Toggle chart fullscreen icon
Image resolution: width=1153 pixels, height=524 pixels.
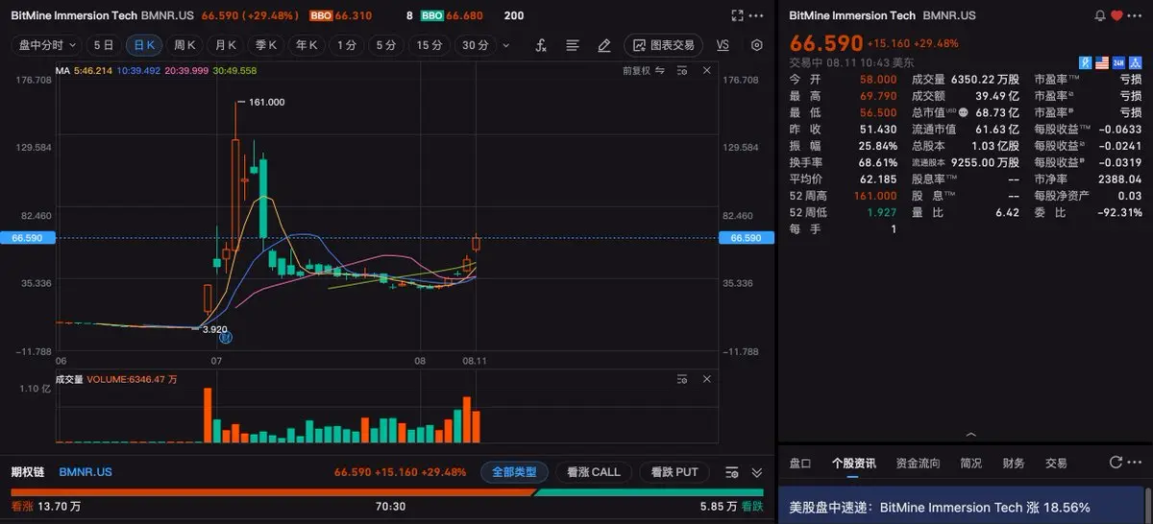738,15
